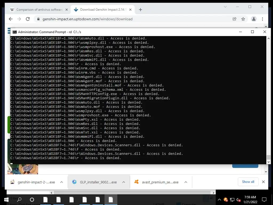
Task: Click the Command Prompt window icon
Action: tap(15, 32)
